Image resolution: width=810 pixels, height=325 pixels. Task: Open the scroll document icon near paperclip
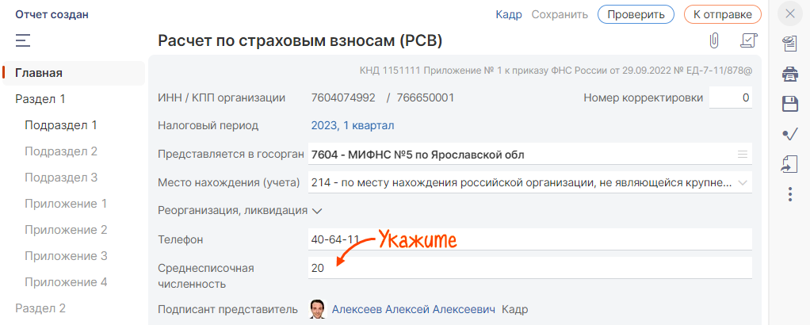(x=749, y=40)
